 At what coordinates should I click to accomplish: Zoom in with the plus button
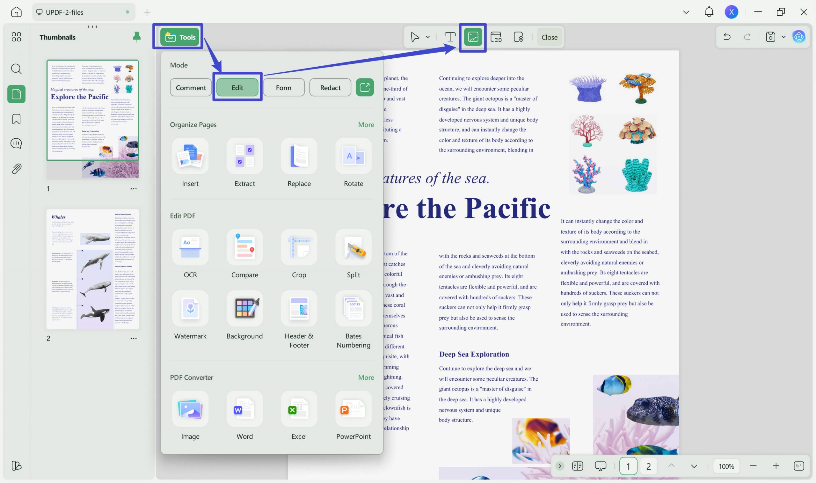pos(776,466)
